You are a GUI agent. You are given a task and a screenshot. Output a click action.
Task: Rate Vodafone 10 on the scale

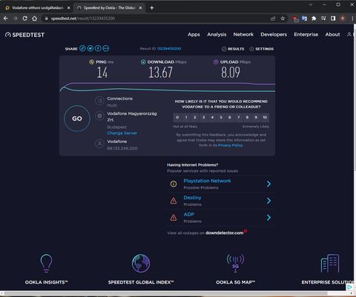pyautogui.click(x=265, y=117)
